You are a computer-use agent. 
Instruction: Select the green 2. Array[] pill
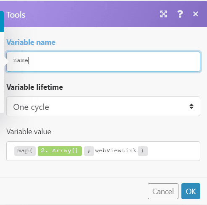[x=60, y=151]
